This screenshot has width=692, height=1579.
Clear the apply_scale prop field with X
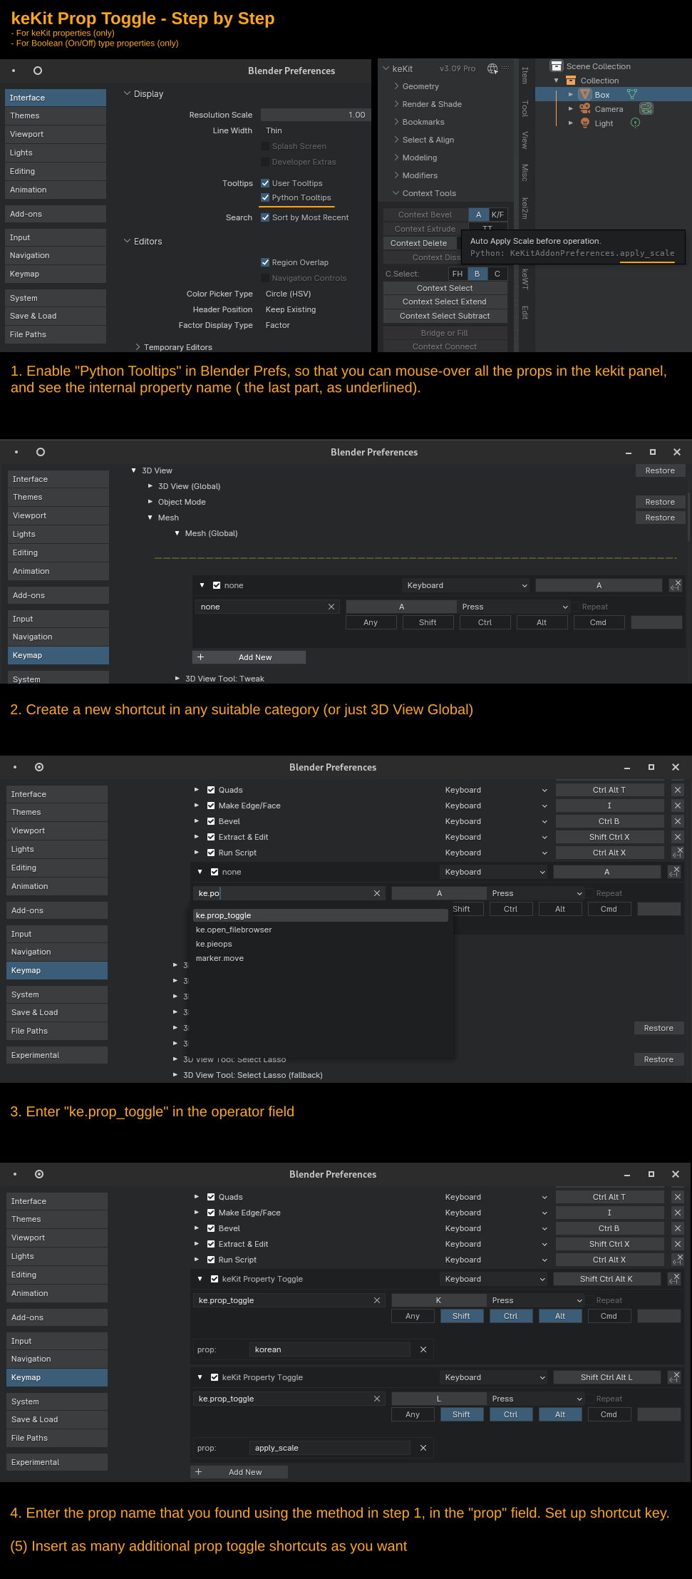pyautogui.click(x=423, y=1448)
